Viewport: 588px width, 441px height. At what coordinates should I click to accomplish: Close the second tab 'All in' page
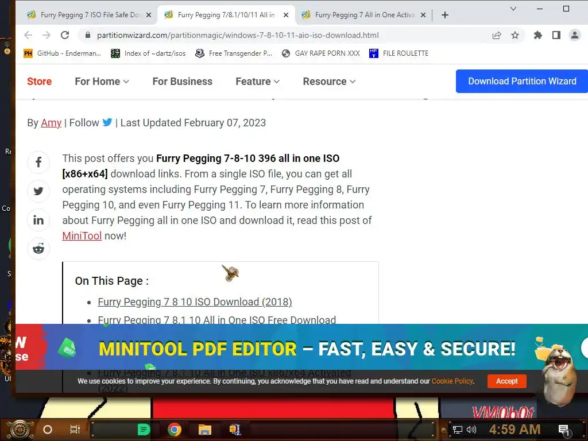coord(286,15)
